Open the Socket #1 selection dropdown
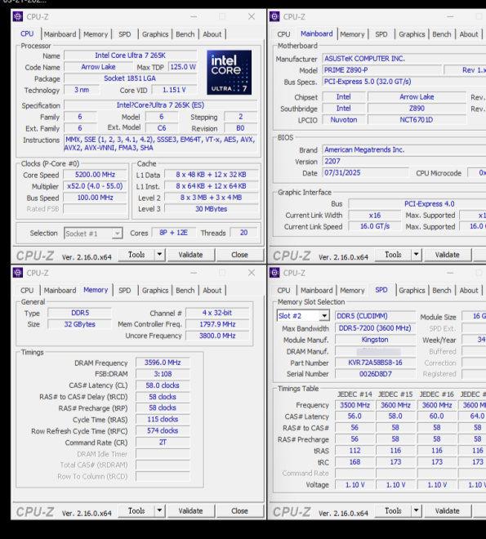This screenshot has width=486, height=539. [117, 234]
